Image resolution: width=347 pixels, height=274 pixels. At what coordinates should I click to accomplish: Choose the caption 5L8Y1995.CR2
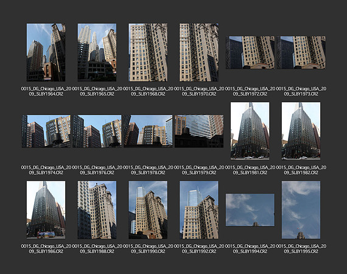301,248
